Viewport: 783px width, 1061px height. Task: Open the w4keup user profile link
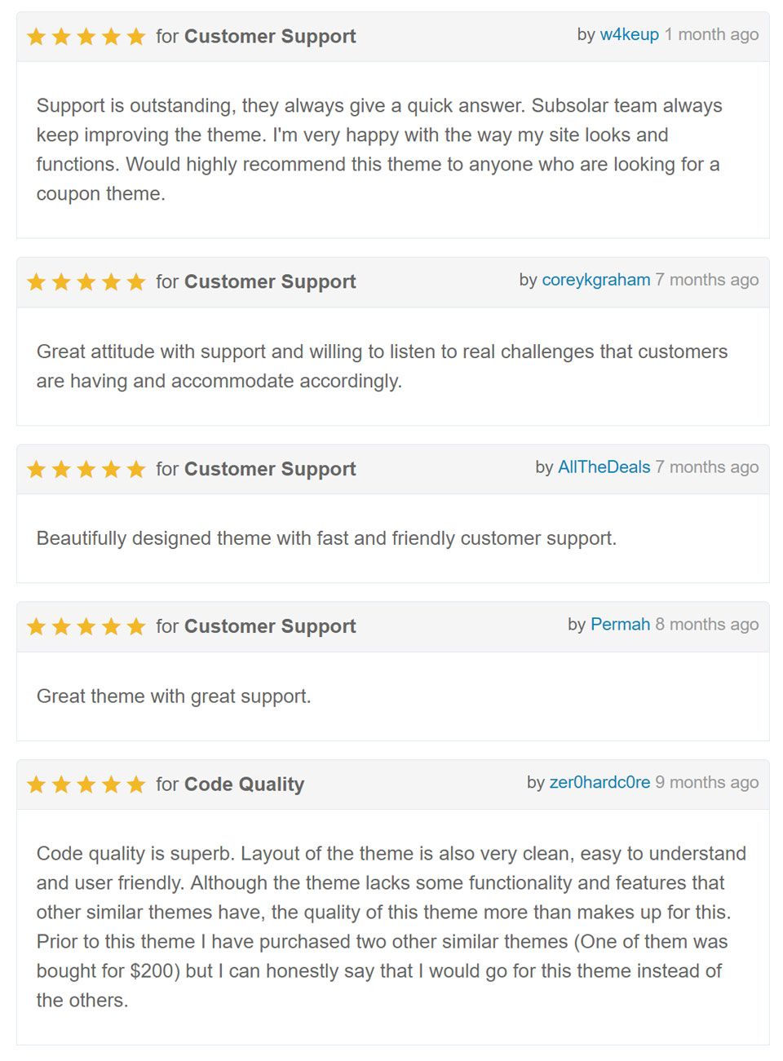tap(629, 35)
